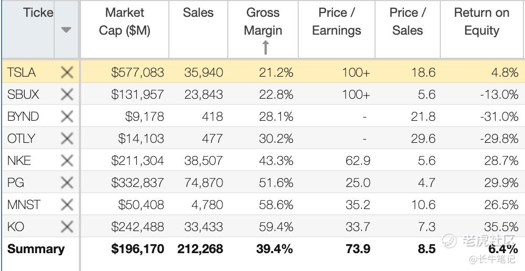
Task: Click the X icon next to KO
Action: tap(67, 227)
